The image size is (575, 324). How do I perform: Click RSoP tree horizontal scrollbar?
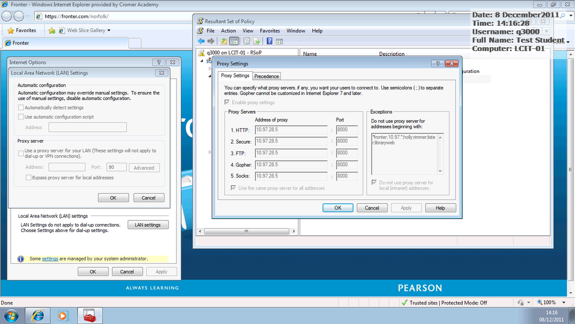click(x=247, y=232)
